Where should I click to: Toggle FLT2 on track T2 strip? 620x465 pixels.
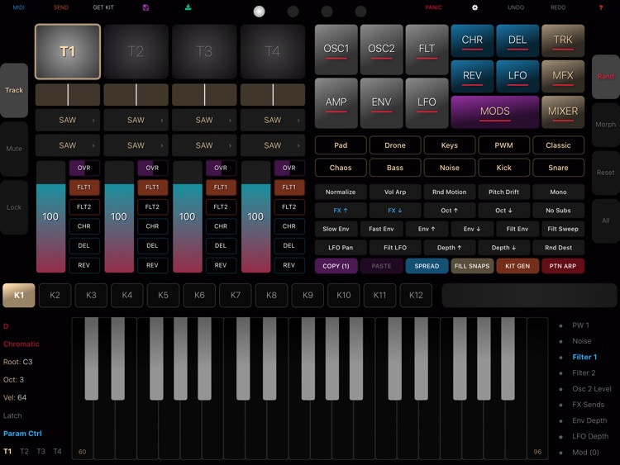pos(152,206)
